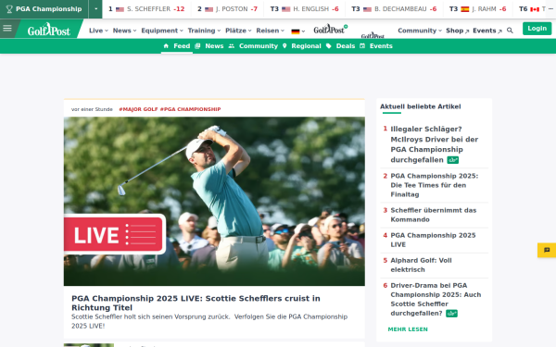Click B. DeChambeau leaderboard entry
This screenshot has height=347, width=556.
[394, 9]
